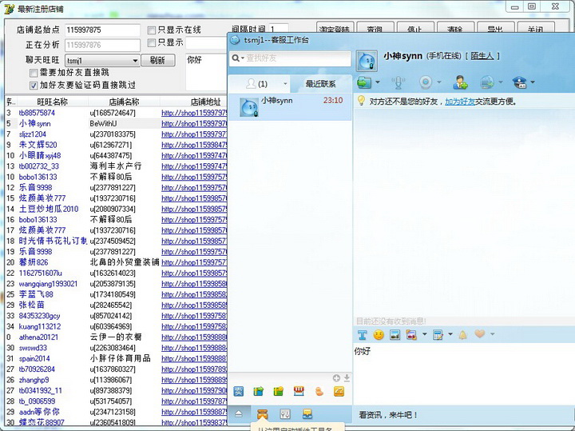Click the screenshot capture icon

[x=411, y=335]
